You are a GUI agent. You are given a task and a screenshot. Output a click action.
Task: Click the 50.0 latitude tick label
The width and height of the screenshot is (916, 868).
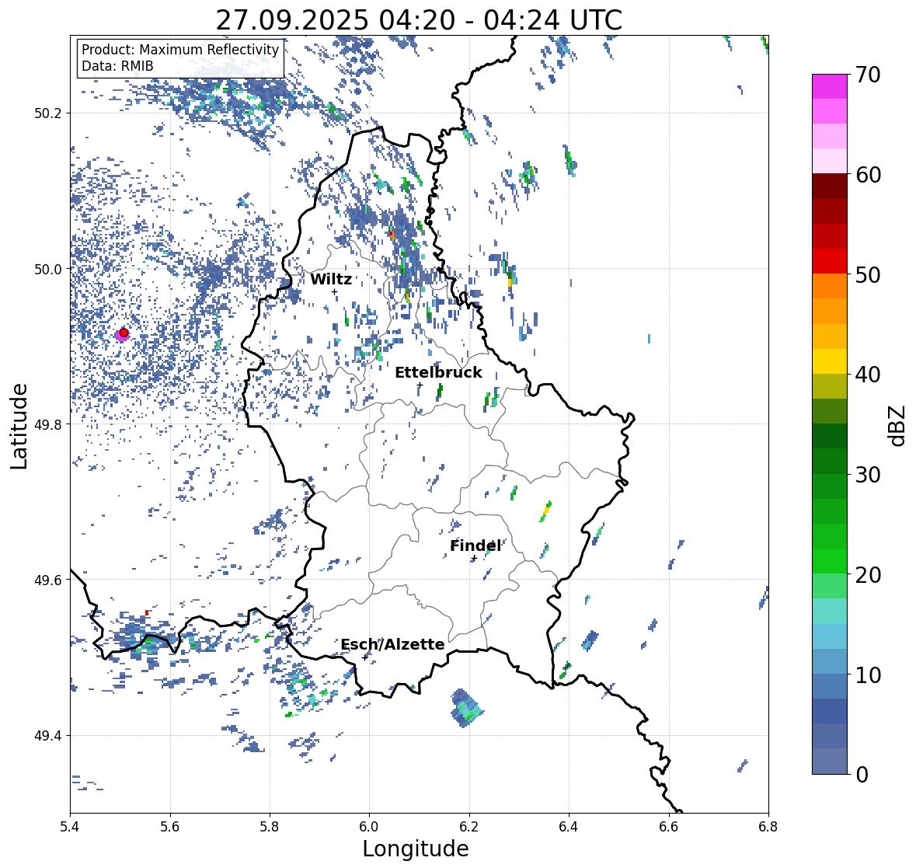pyautogui.click(x=48, y=269)
